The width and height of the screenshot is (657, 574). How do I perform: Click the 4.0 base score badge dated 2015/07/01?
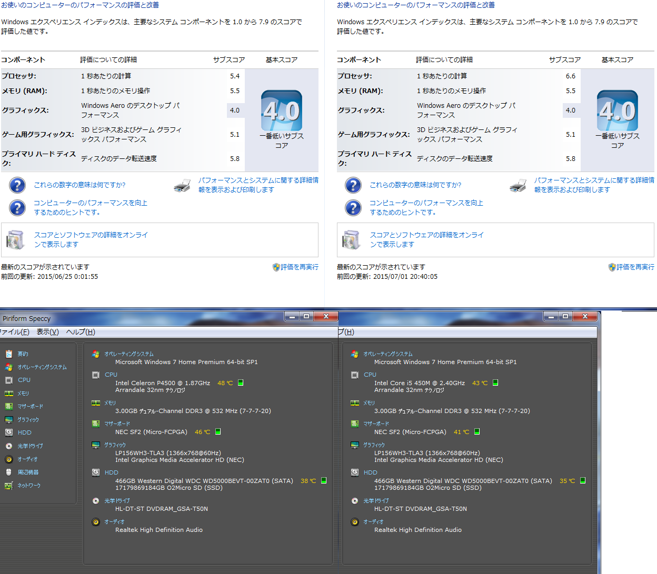pyautogui.click(x=618, y=110)
